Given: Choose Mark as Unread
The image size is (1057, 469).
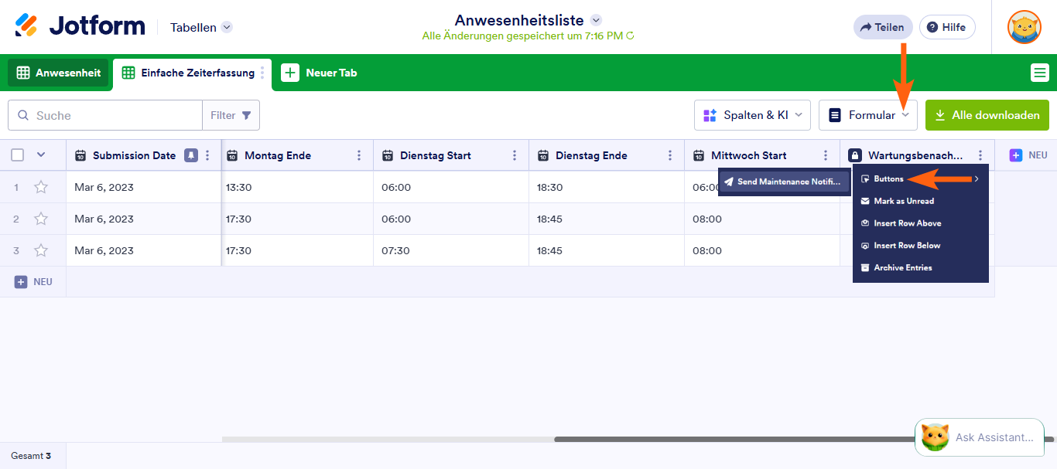Looking at the screenshot, I should 921,201.
